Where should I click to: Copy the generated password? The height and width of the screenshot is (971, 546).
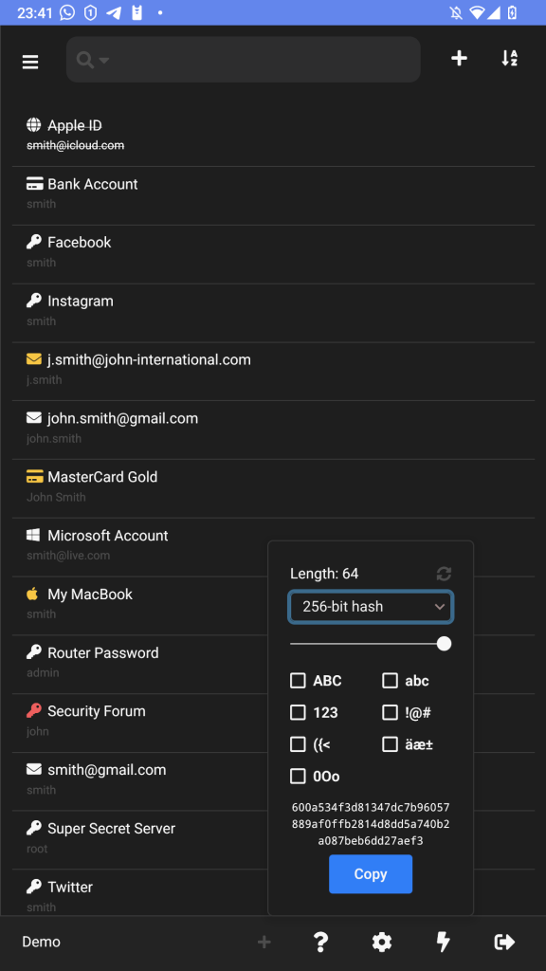pos(371,873)
